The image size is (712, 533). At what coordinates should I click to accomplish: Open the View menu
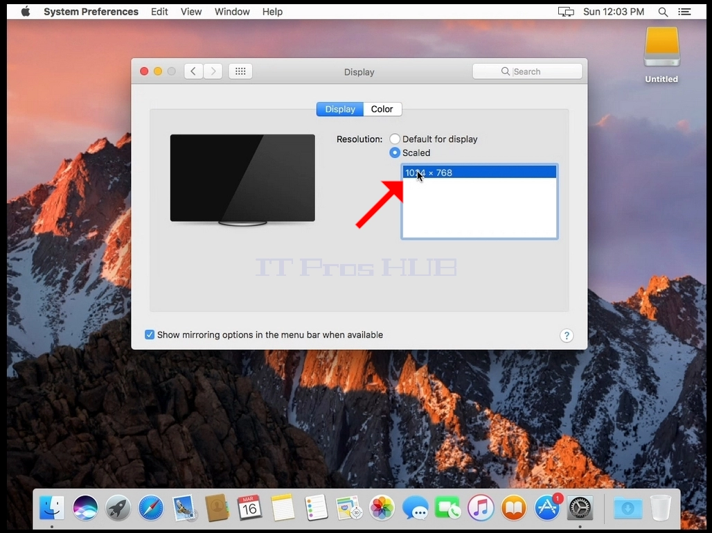pos(190,12)
